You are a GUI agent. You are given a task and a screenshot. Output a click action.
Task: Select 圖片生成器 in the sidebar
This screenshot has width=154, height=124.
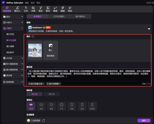pyautogui.click(x=11, y=40)
